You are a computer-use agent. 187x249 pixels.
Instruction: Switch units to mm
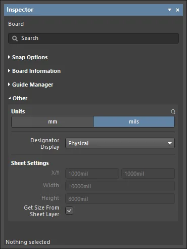[x=52, y=121]
